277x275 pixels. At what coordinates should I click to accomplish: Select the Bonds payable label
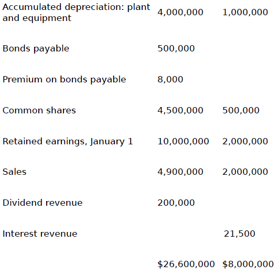36,49
